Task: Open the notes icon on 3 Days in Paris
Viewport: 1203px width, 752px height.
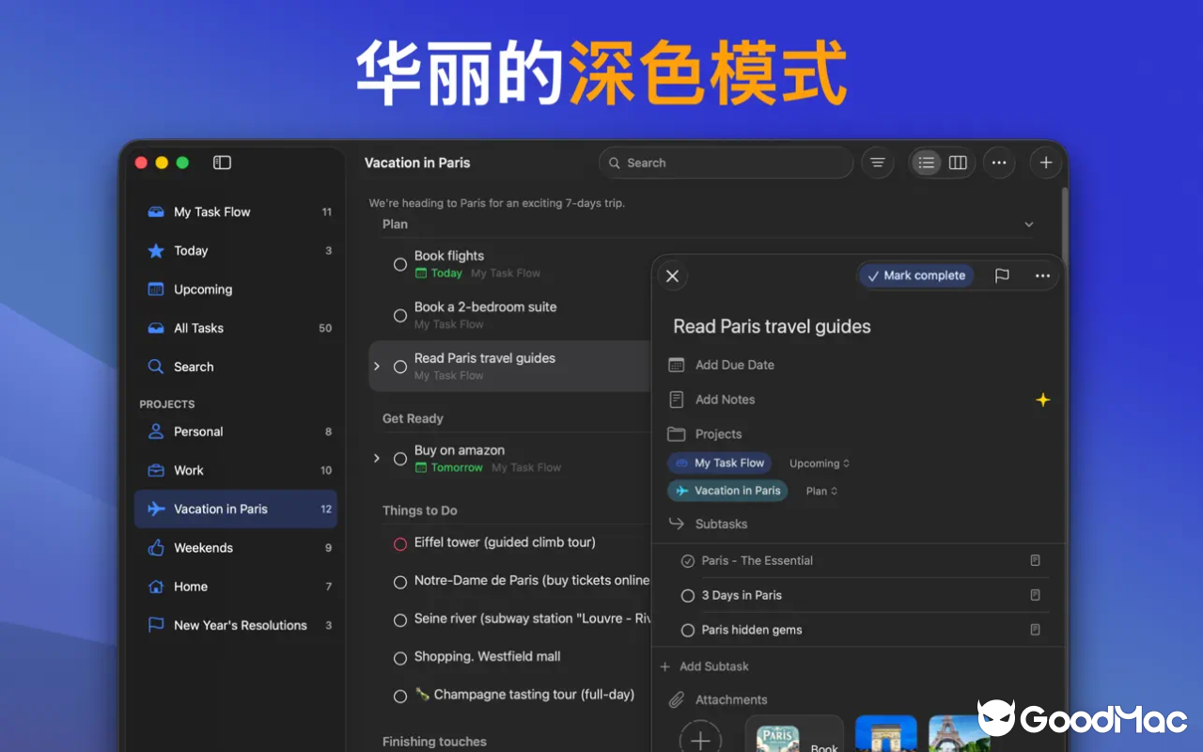Action: 1035,595
